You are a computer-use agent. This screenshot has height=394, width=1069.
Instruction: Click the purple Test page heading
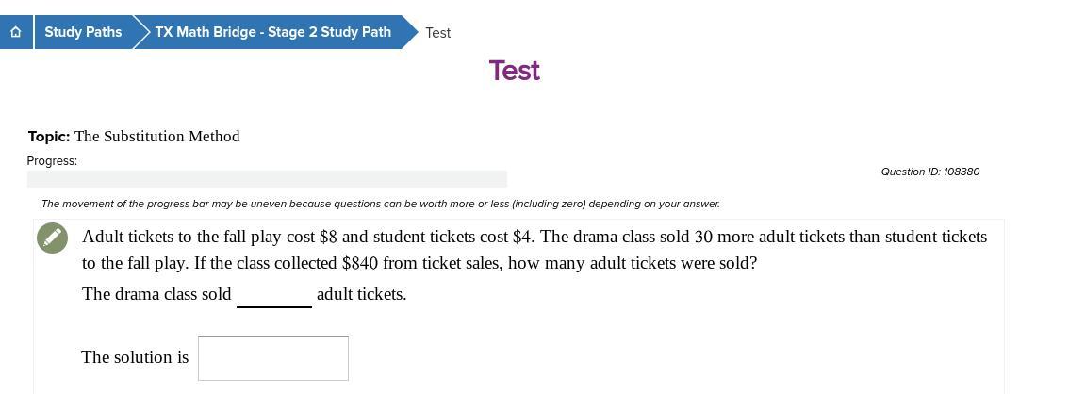tap(514, 71)
